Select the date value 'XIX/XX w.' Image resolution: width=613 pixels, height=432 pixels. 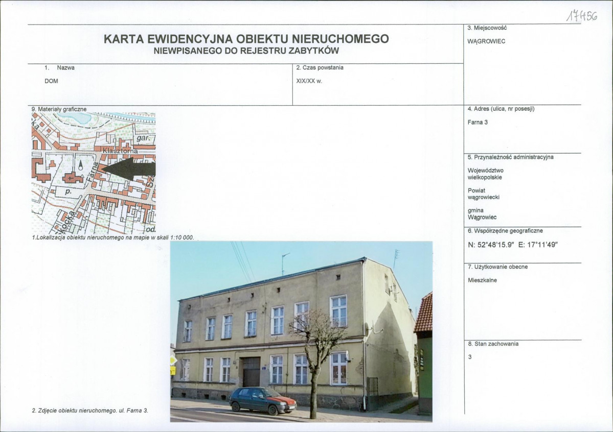pyautogui.click(x=309, y=81)
